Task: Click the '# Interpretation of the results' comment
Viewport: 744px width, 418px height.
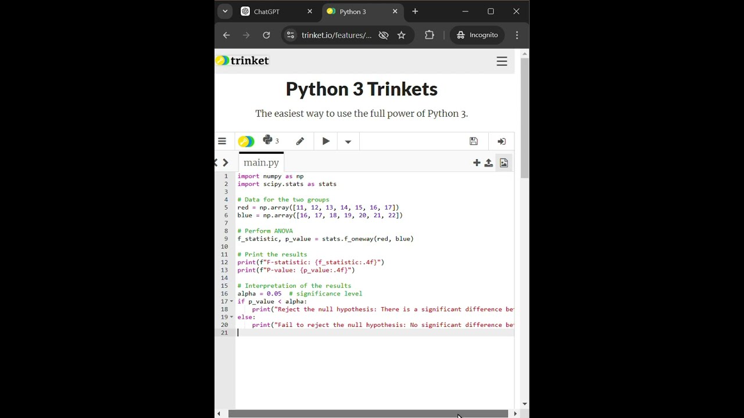Action: 294,286
